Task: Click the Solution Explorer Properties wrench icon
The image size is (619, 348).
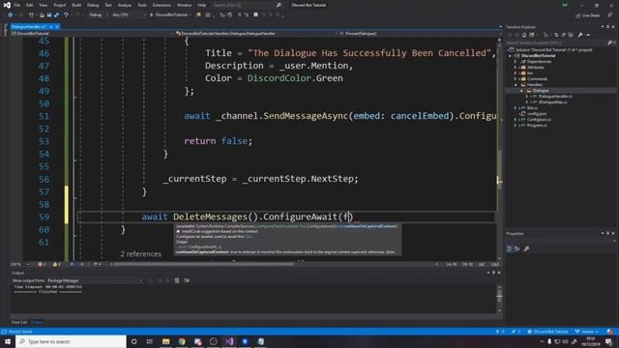Action: [x=580, y=35]
